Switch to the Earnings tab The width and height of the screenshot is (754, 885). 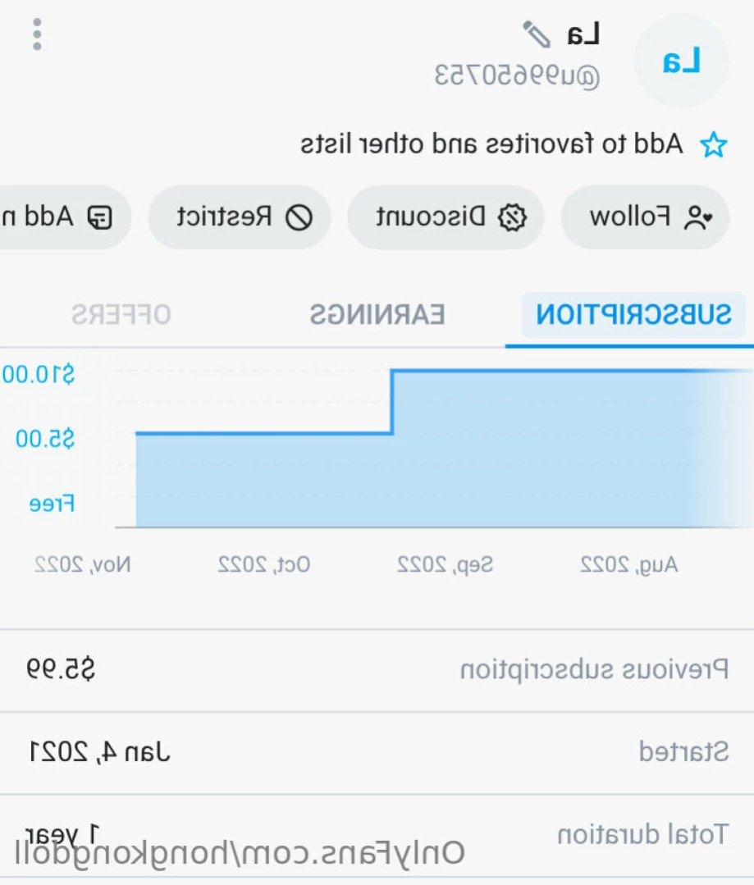pyautogui.click(x=377, y=314)
